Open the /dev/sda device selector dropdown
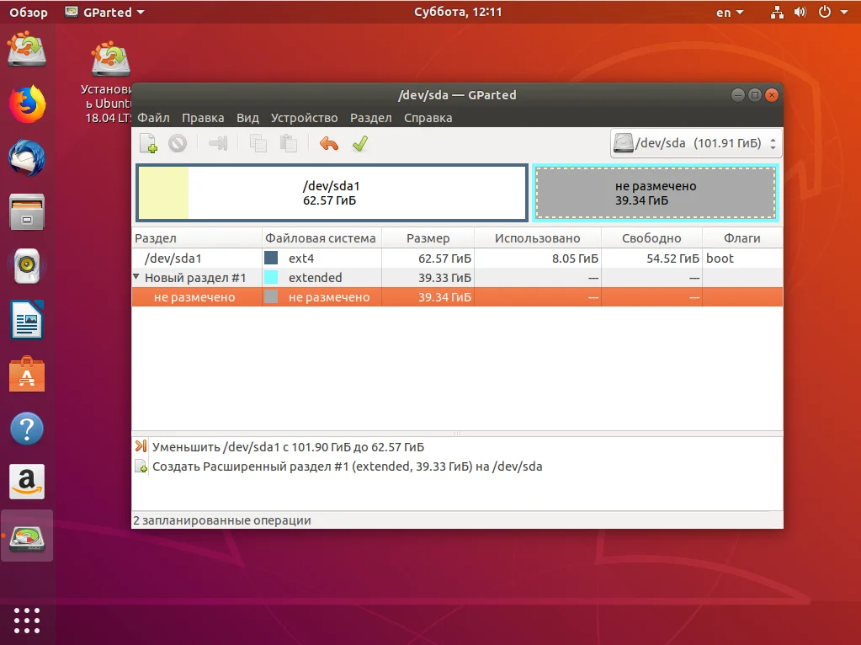The height and width of the screenshot is (645, 861). pos(696,143)
